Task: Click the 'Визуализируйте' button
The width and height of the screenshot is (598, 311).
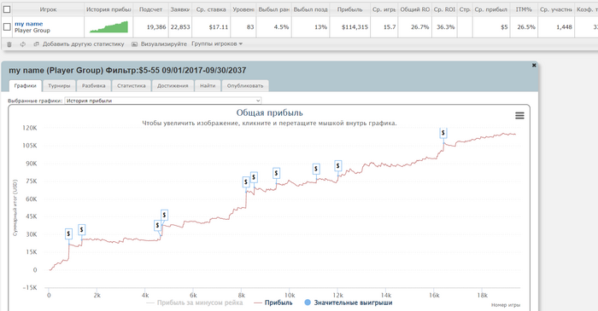Action: [164, 44]
